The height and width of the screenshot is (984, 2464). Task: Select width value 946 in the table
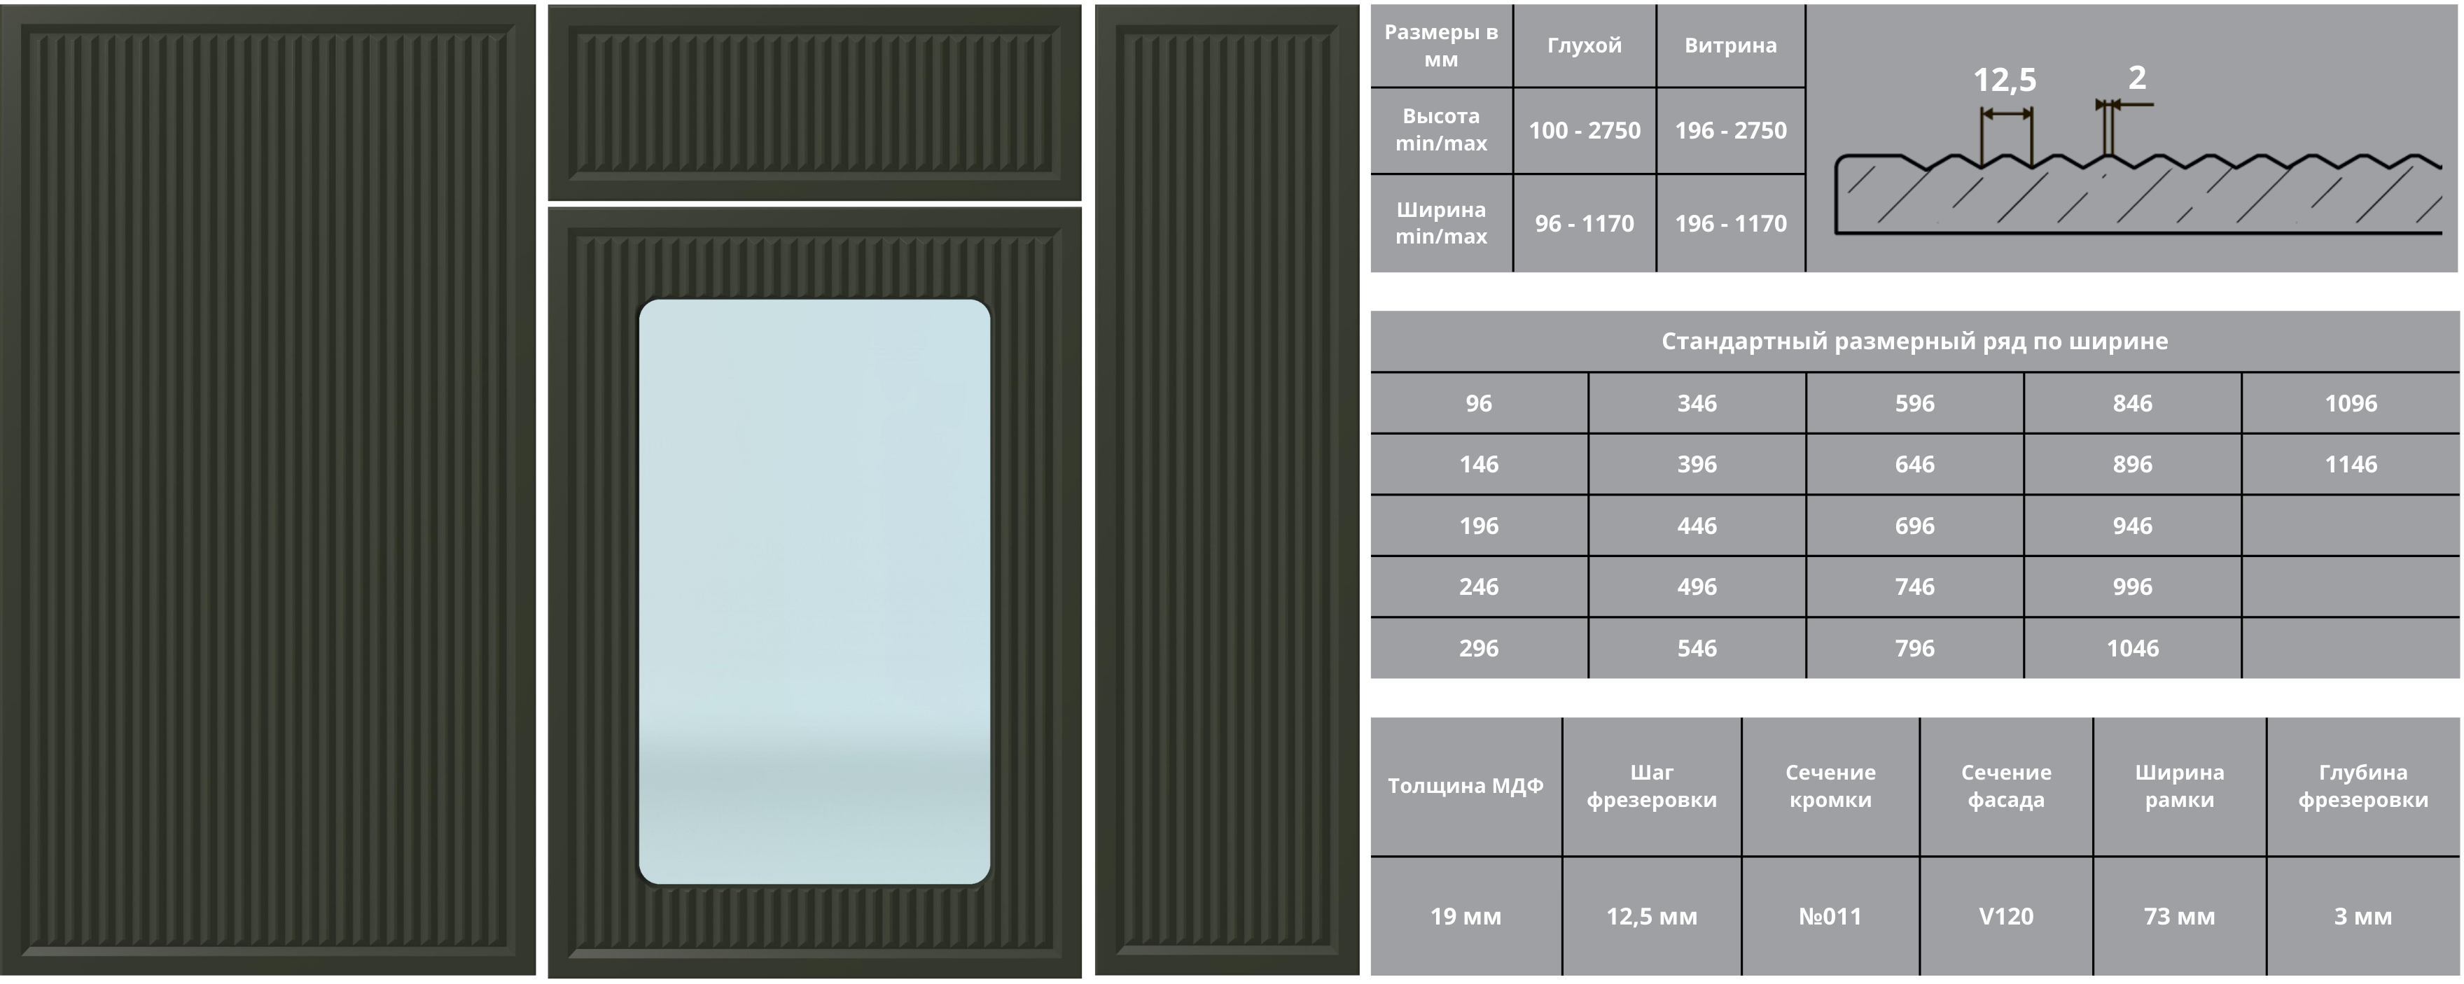click(x=2132, y=526)
